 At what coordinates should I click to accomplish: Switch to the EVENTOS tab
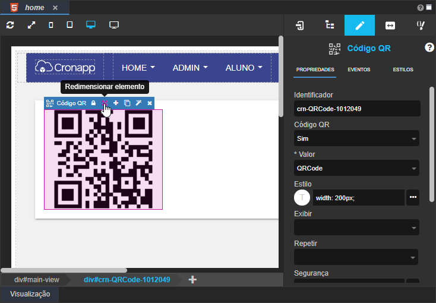359,70
